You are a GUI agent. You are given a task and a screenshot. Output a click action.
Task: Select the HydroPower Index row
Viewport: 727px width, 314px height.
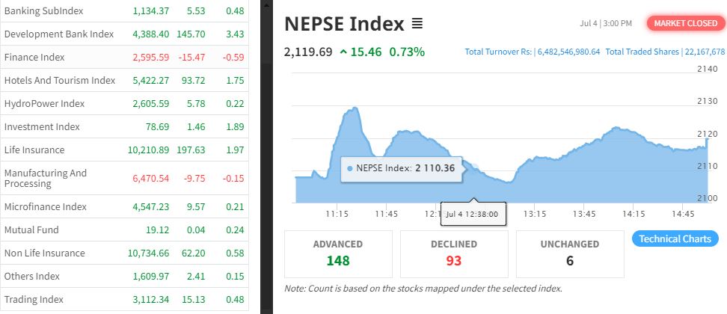point(44,103)
